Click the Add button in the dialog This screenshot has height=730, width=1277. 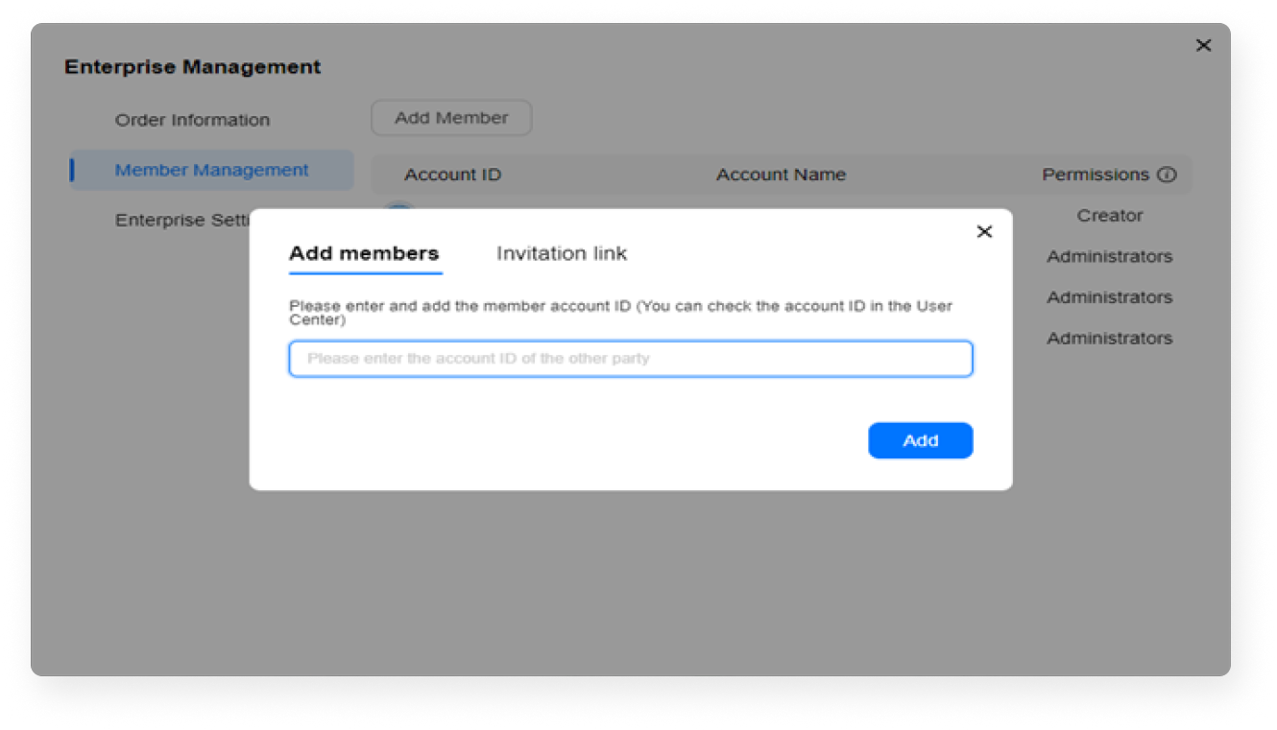coord(920,440)
